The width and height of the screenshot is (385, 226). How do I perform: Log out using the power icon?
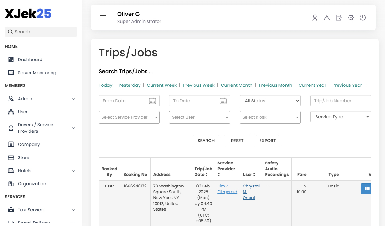(363, 18)
